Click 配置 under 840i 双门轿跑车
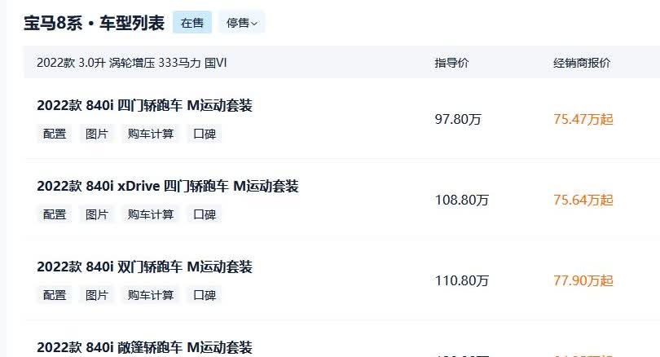660x357 pixels. tap(55, 296)
